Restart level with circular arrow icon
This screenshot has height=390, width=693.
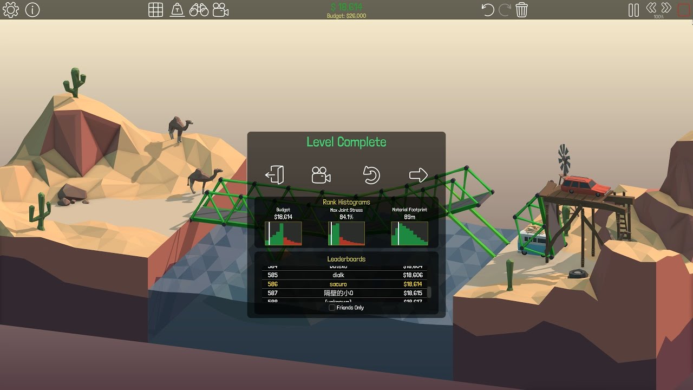click(371, 175)
